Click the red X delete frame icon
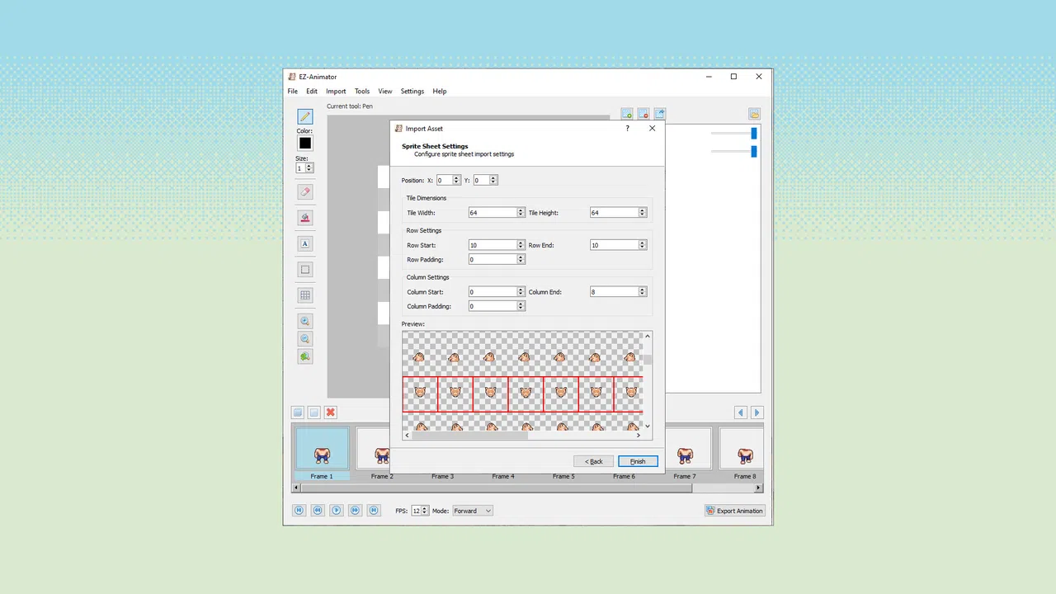 [x=331, y=412]
